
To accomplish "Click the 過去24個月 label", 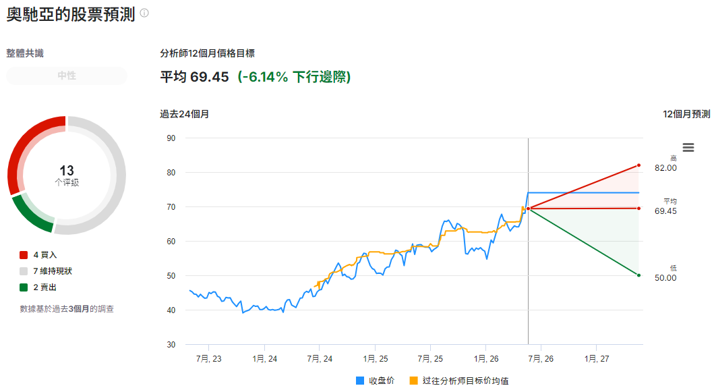I will pyautogui.click(x=185, y=114).
